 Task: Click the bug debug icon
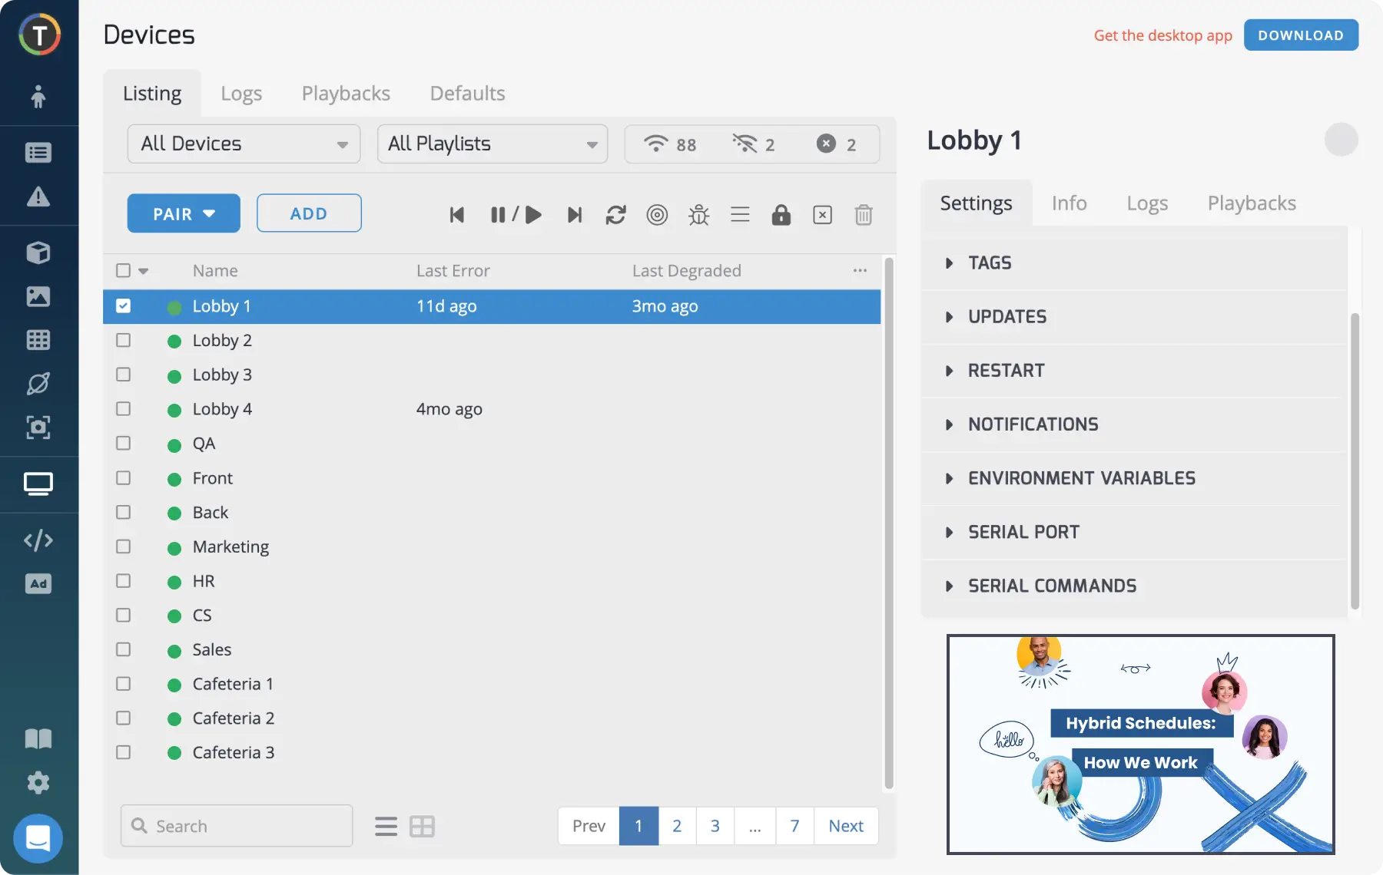pyautogui.click(x=698, y=215)
